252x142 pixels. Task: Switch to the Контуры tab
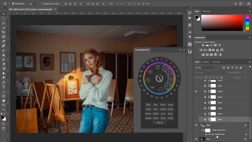(216, 62)
